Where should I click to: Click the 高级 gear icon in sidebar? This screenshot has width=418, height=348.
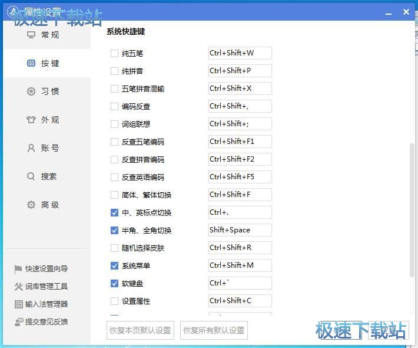(31, 205)
